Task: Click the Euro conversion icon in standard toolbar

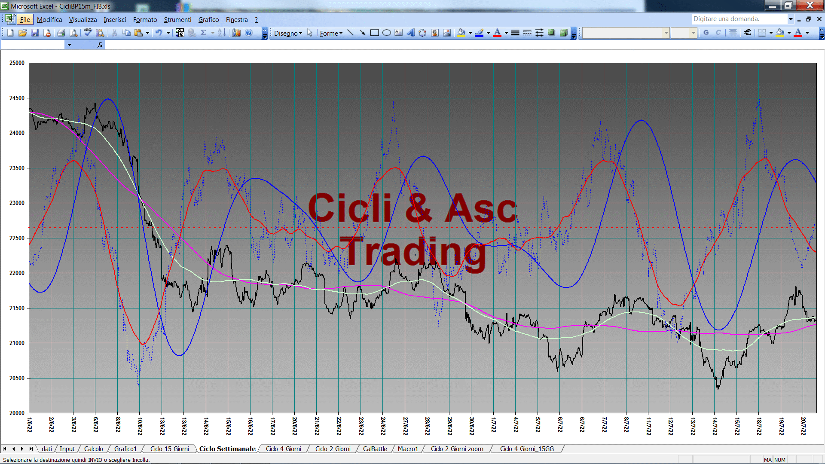Action: tap(180, 33)
